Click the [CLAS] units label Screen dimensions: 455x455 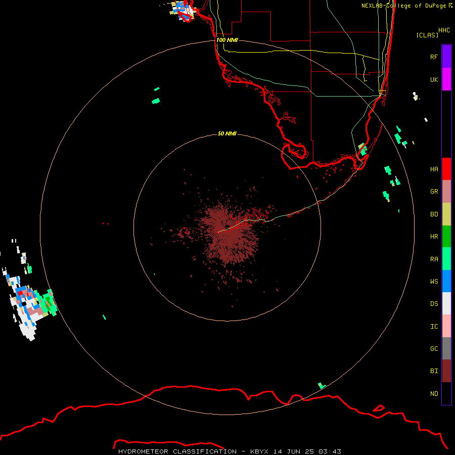(x=427, y=35)
